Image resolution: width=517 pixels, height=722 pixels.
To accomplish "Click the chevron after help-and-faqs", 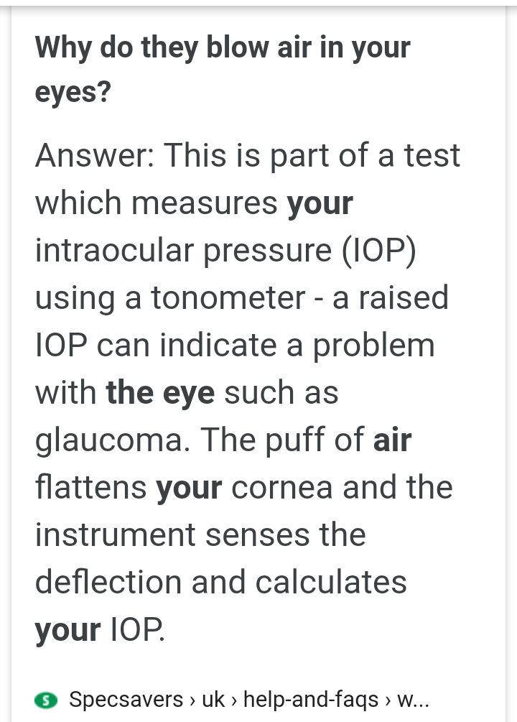I will [388, 701].
